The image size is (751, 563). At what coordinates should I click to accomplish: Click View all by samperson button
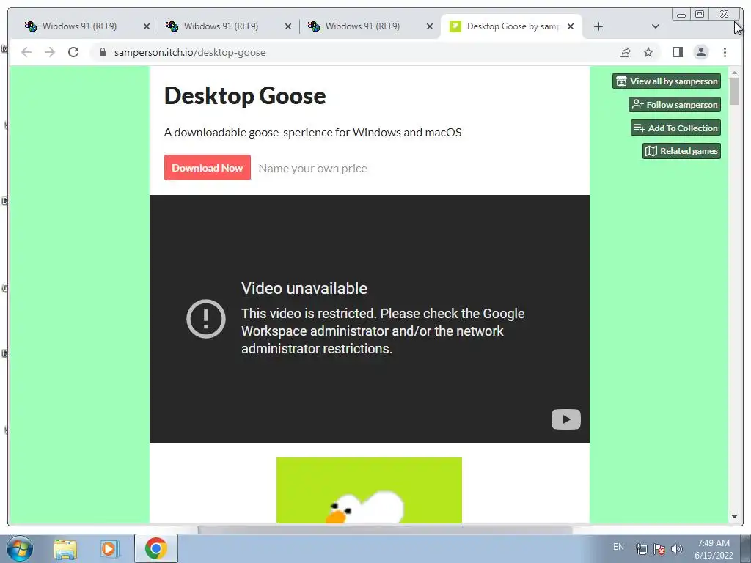[666, 81]
